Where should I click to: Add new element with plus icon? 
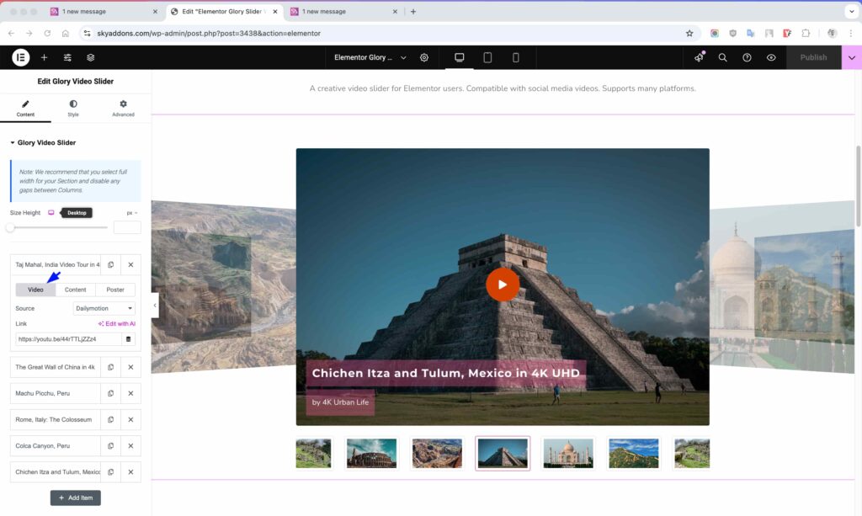click(44, 57)
